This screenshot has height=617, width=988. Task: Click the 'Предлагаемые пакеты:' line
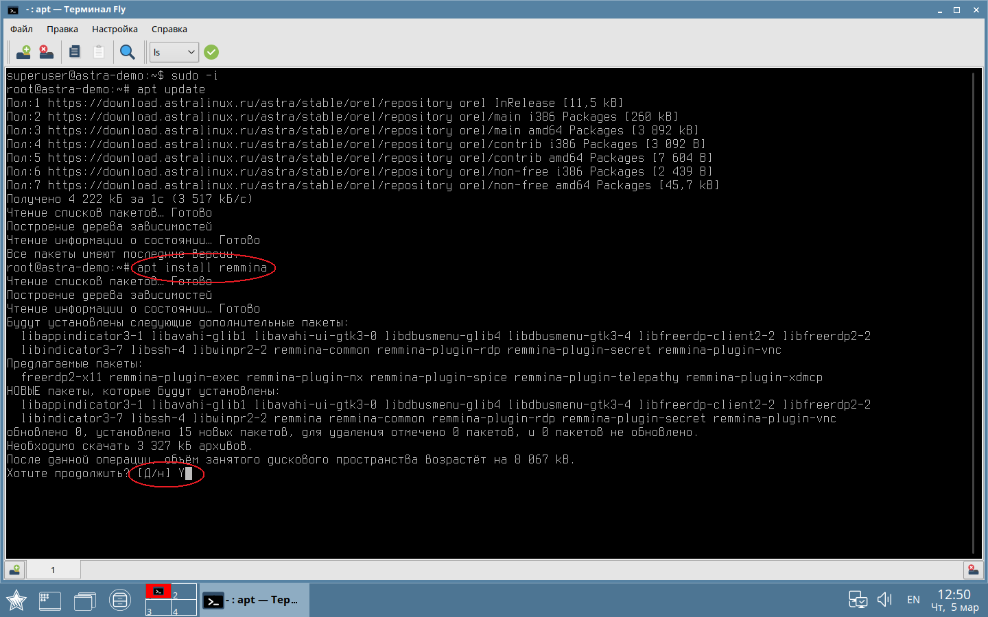75,363
